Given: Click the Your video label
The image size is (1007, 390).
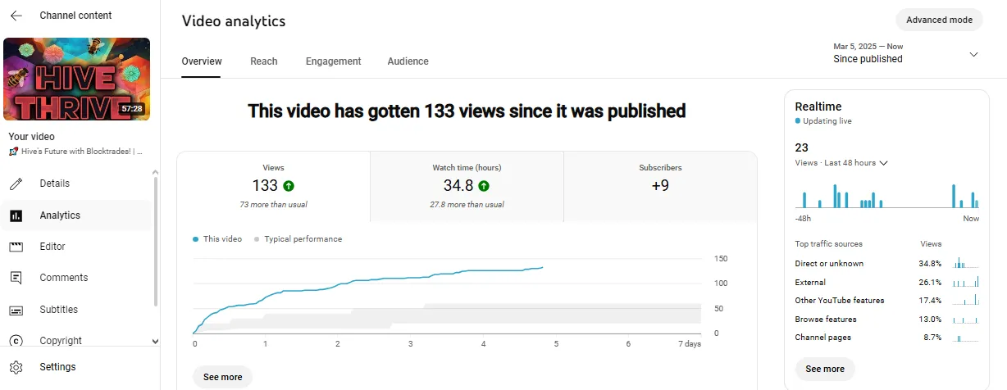Looking at the screenshot, I should [31, 137].
